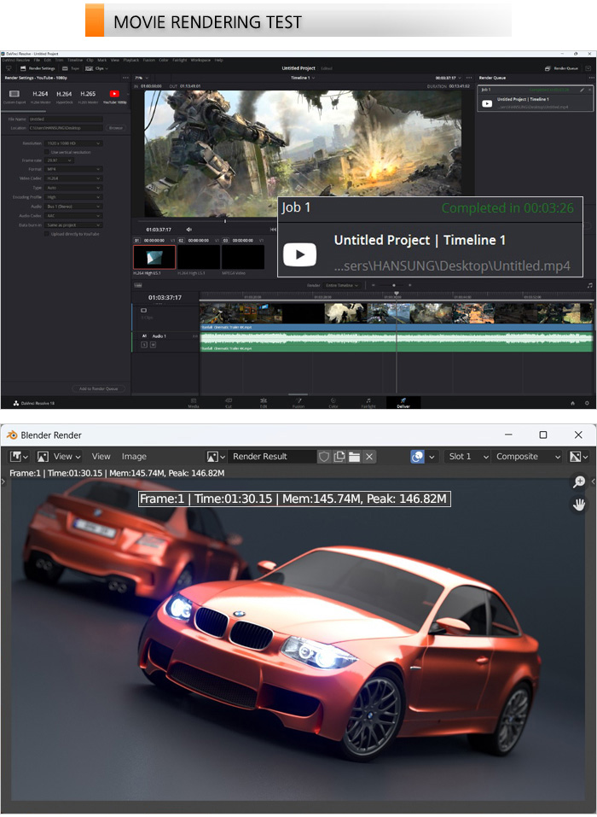Screen dimensions: 597x817
Task: Click the timeline playhead marker
Action: (x=397, y=294)
